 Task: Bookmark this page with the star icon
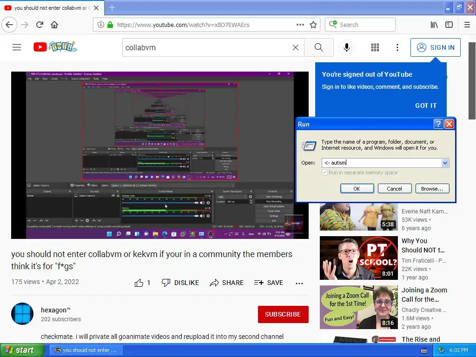pos(313,25)
